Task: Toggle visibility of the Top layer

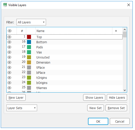Action: [x=9, y=37]
